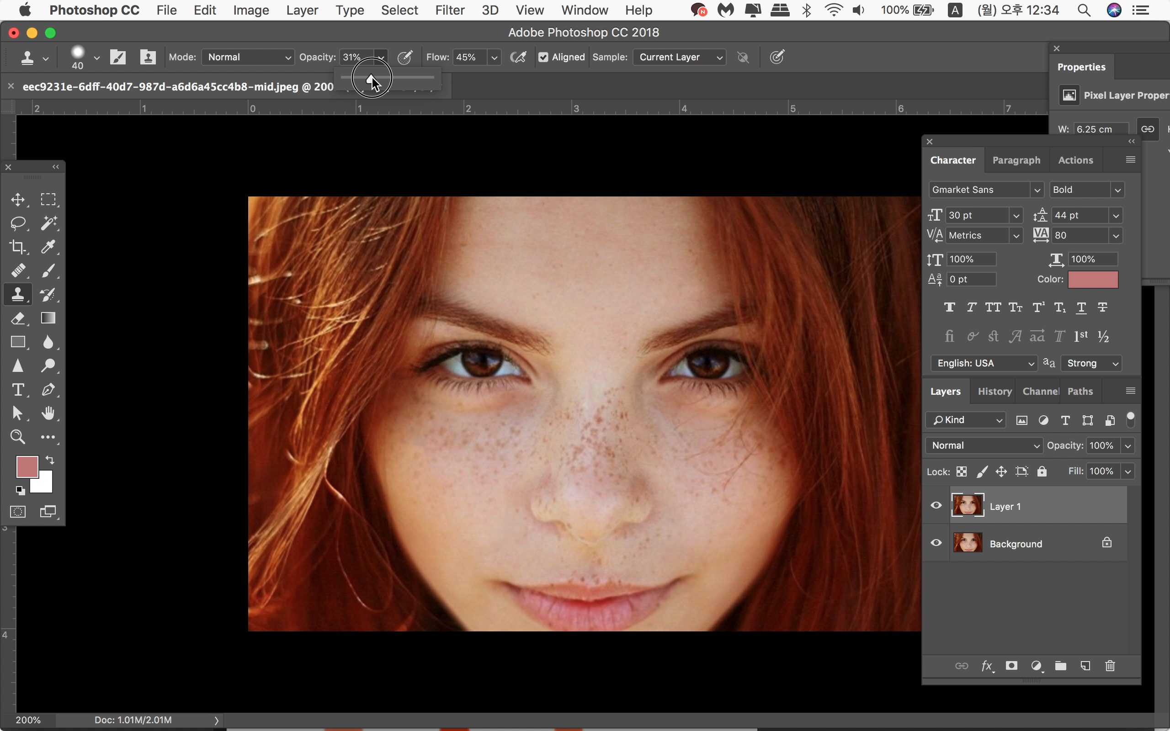This screenshot has width=1170, height=731.
Task: Open the layer blend mode Normal dropdown
Action: (984, 445)
